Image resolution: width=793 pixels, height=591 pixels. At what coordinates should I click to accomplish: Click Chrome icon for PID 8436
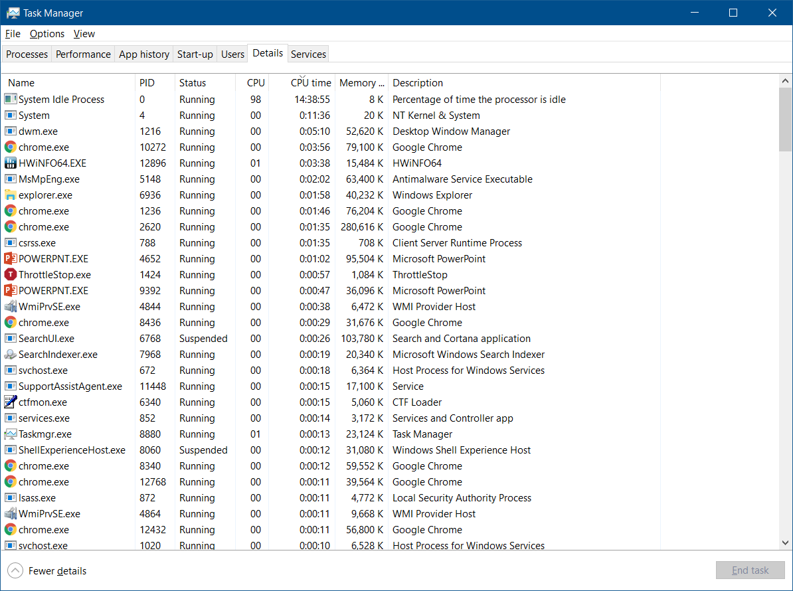(x=10, y=323)
